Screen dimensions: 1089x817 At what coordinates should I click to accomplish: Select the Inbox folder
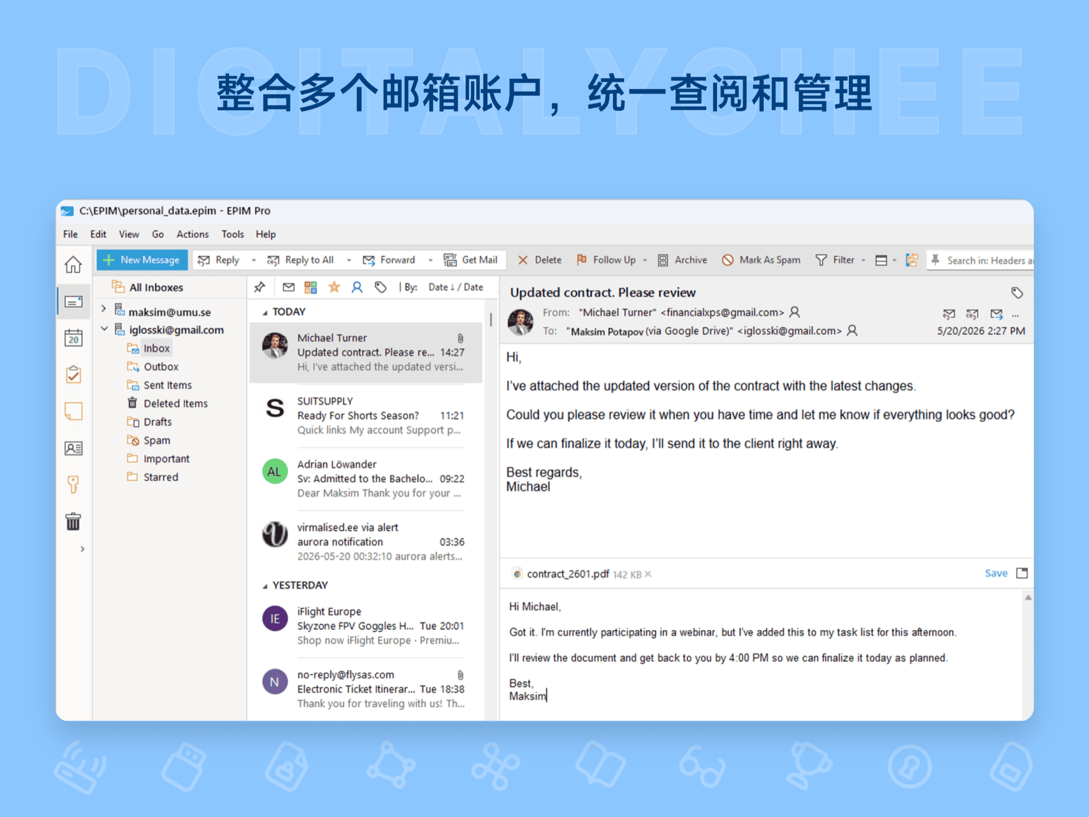(x=149, y=348)
